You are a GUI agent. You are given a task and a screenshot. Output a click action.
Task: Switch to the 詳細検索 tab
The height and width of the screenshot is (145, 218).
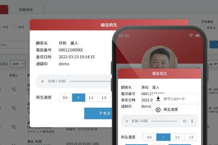tap(26, 10)
